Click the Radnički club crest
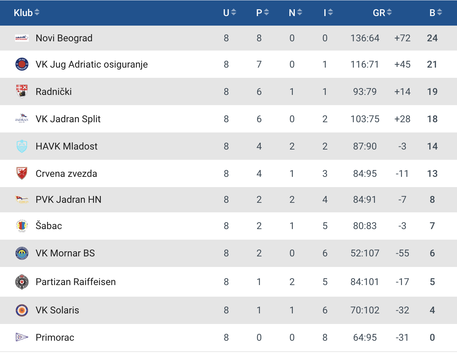This screenshot has height=353, width=457. tap(22, 91)
